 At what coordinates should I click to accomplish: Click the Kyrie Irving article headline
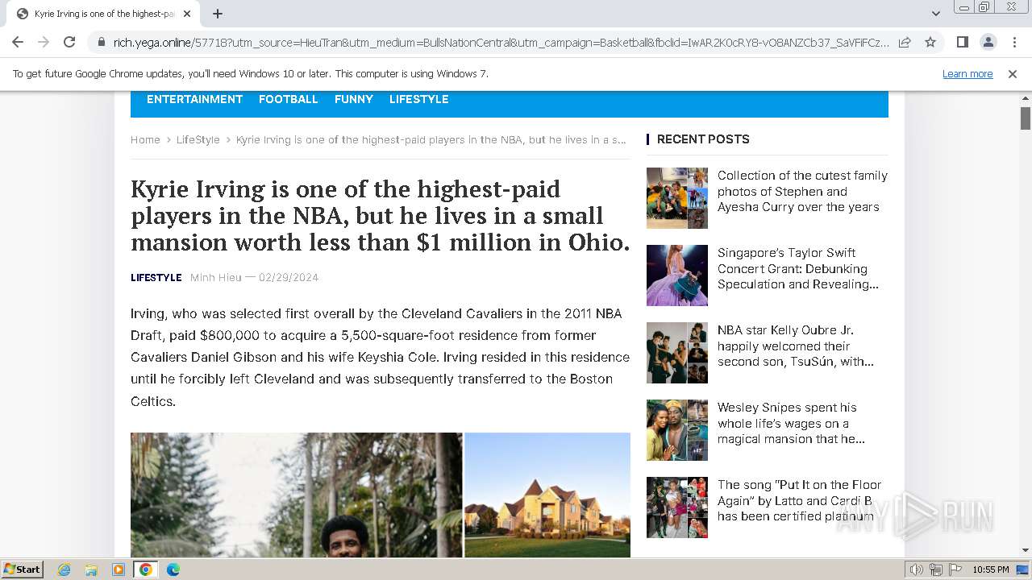click(381, 215)
